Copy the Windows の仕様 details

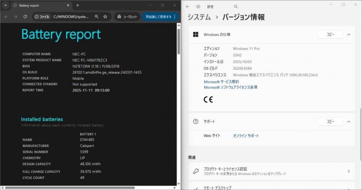pyautogui.click(x=331, y=35)
